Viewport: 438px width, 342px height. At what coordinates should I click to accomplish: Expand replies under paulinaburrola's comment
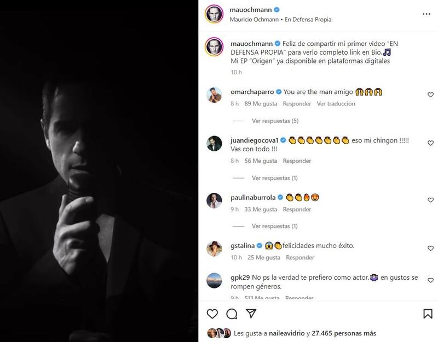coord(275,226)
